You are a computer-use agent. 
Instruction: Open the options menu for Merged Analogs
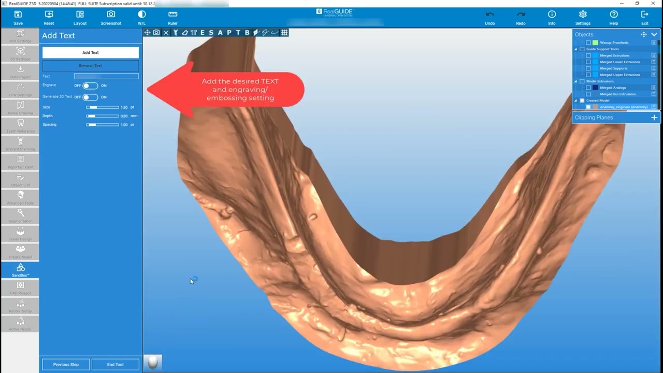click(x=654, y=88)
